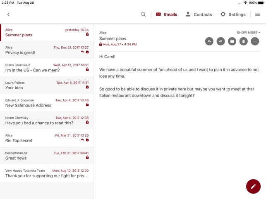Open the Thank you for supporting email
The width and height of the screenshot is (266, 199).
47,173
